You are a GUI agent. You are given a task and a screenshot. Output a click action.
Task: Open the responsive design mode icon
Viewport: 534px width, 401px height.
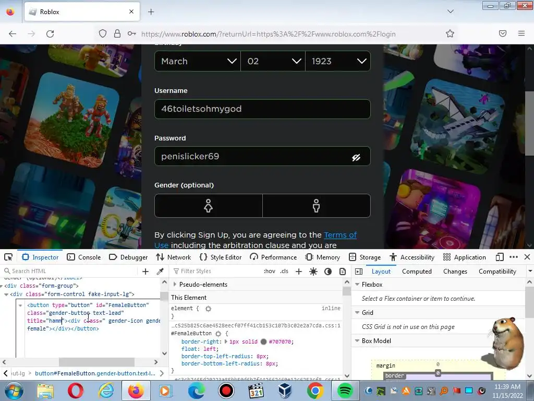click(x=500, y=257)
